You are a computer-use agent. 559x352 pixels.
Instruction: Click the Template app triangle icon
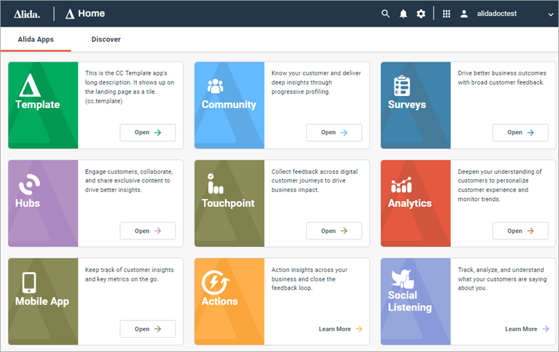tap(30, 85)
